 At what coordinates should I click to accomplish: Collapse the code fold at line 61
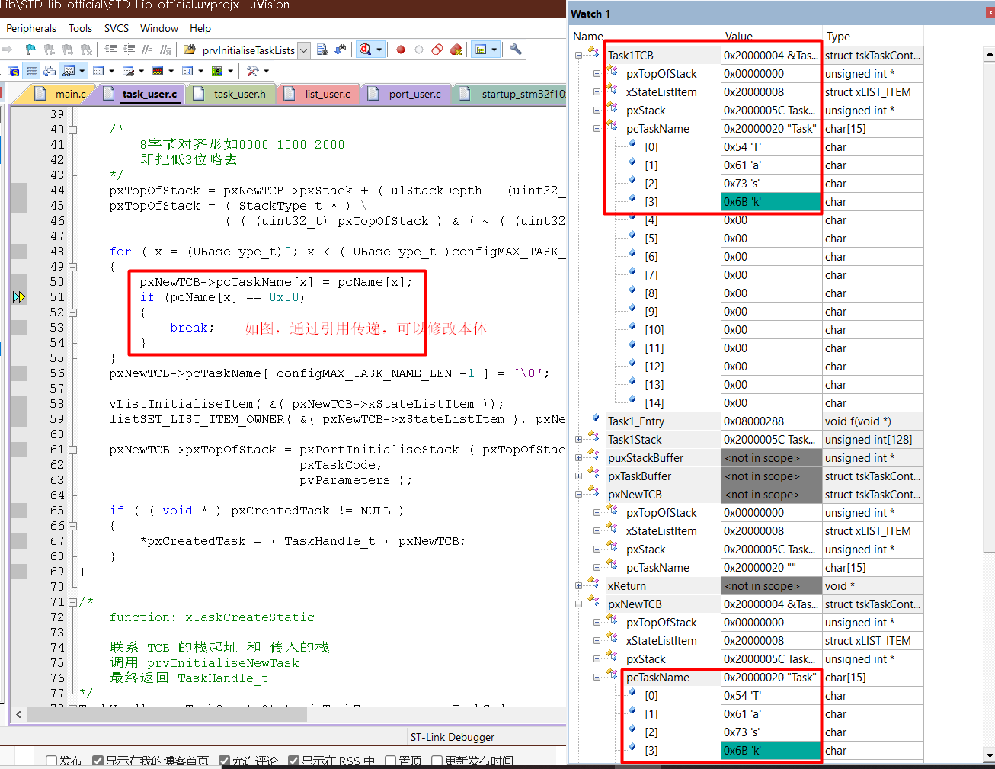click(x=73, y=450)
